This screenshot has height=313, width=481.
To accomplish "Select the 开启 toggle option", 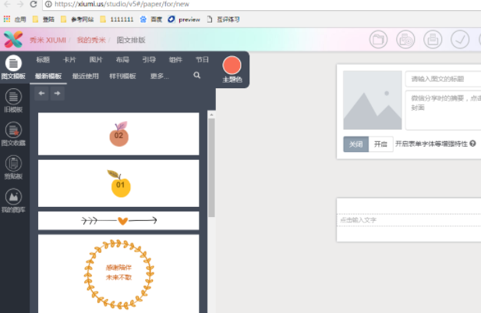I will (380, 144).
